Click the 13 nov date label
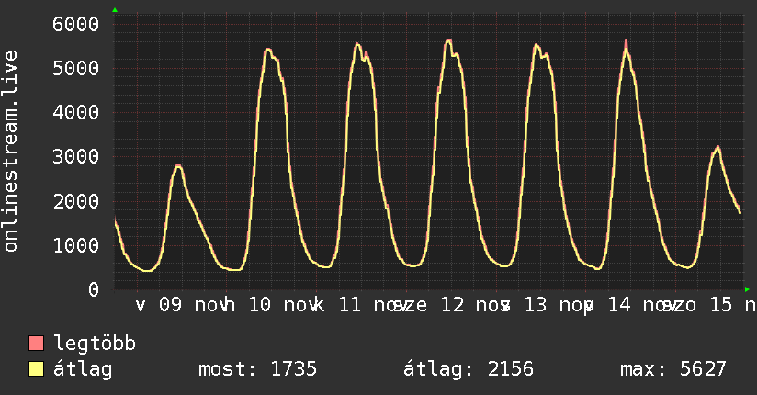The width and height of the screenshot is (757, 395). (x=548, y=305)
